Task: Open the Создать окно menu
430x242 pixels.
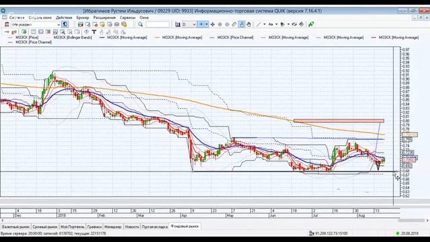Action: tap(40, 17)
